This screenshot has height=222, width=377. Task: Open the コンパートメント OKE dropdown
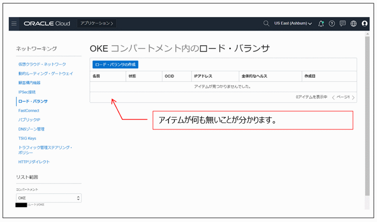(48, 198)
